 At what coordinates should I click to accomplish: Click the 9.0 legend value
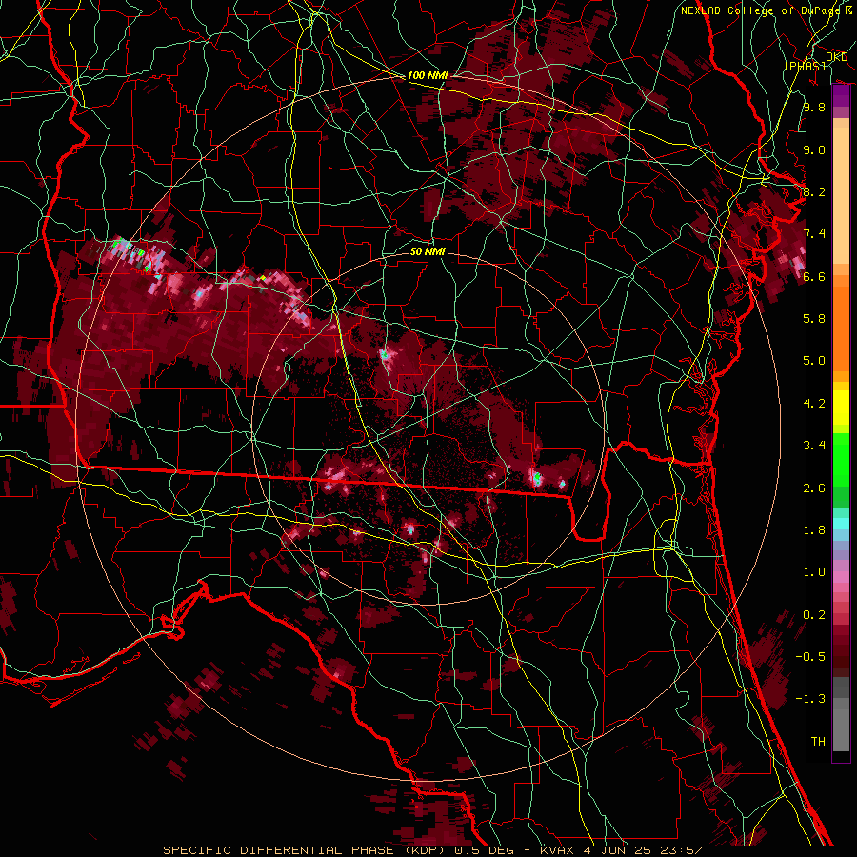[814, 149]
